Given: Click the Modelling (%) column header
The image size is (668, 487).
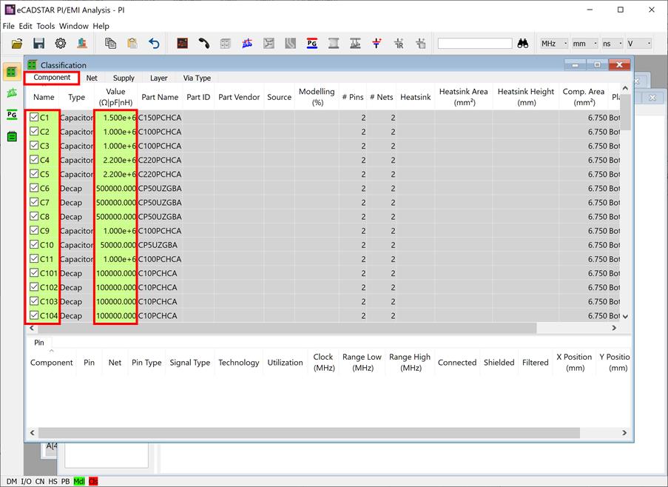Looking at the screenshot, I should click(317, 97).
